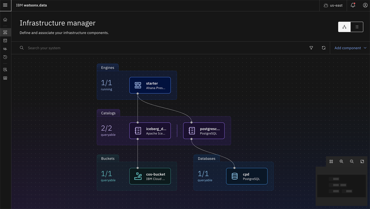Image resolution: width=370 pixels, height=209 pixels.
Task: Zoom in on the canvas
Action: (341, 162)
